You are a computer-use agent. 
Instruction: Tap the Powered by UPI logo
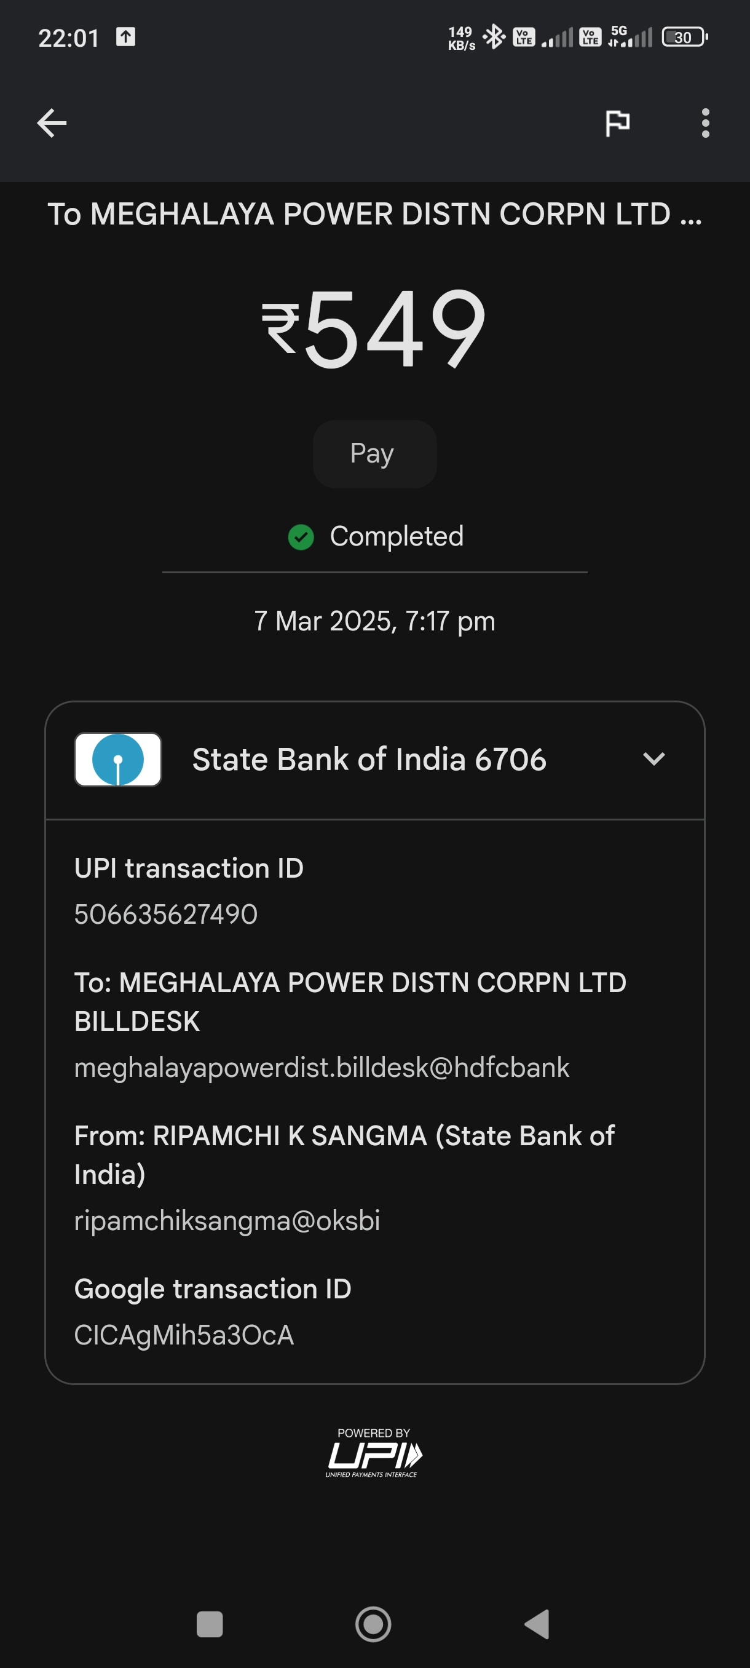coord(374,1452)
